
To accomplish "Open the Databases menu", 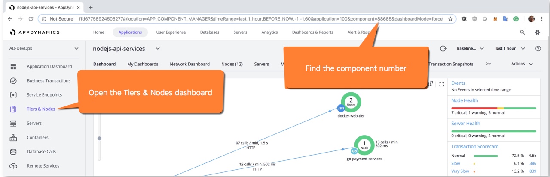I will [x=210, y=32].
